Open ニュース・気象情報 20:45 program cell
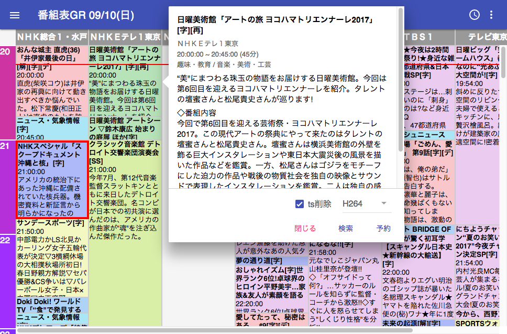The image size is (507, 334). click(x=52, y=128)
